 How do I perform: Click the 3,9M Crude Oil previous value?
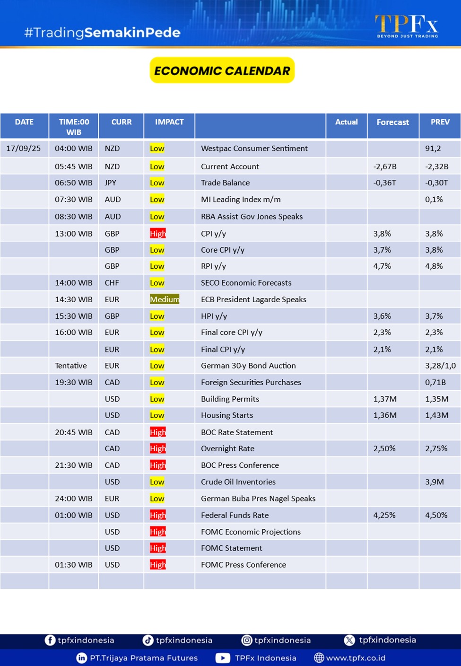click(x=434, y=482)
